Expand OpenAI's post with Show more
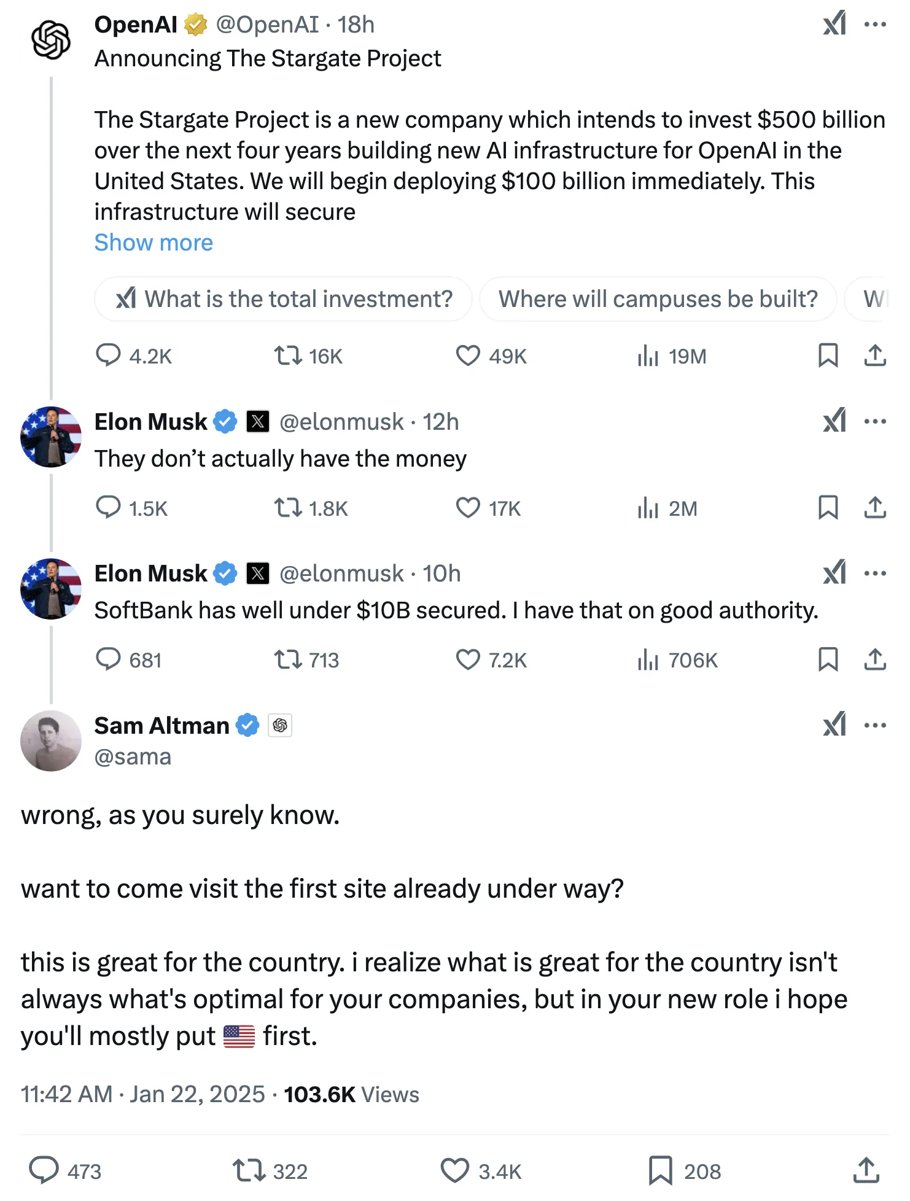The width and height of the screenshot is (910, 1201). pos(154,243)
